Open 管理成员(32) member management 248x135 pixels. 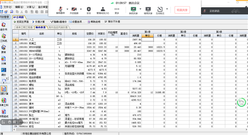103,11
